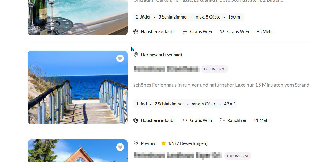
Task: Click the WiFi signal icon in the top listing
Action: click(x=222, y=32)
